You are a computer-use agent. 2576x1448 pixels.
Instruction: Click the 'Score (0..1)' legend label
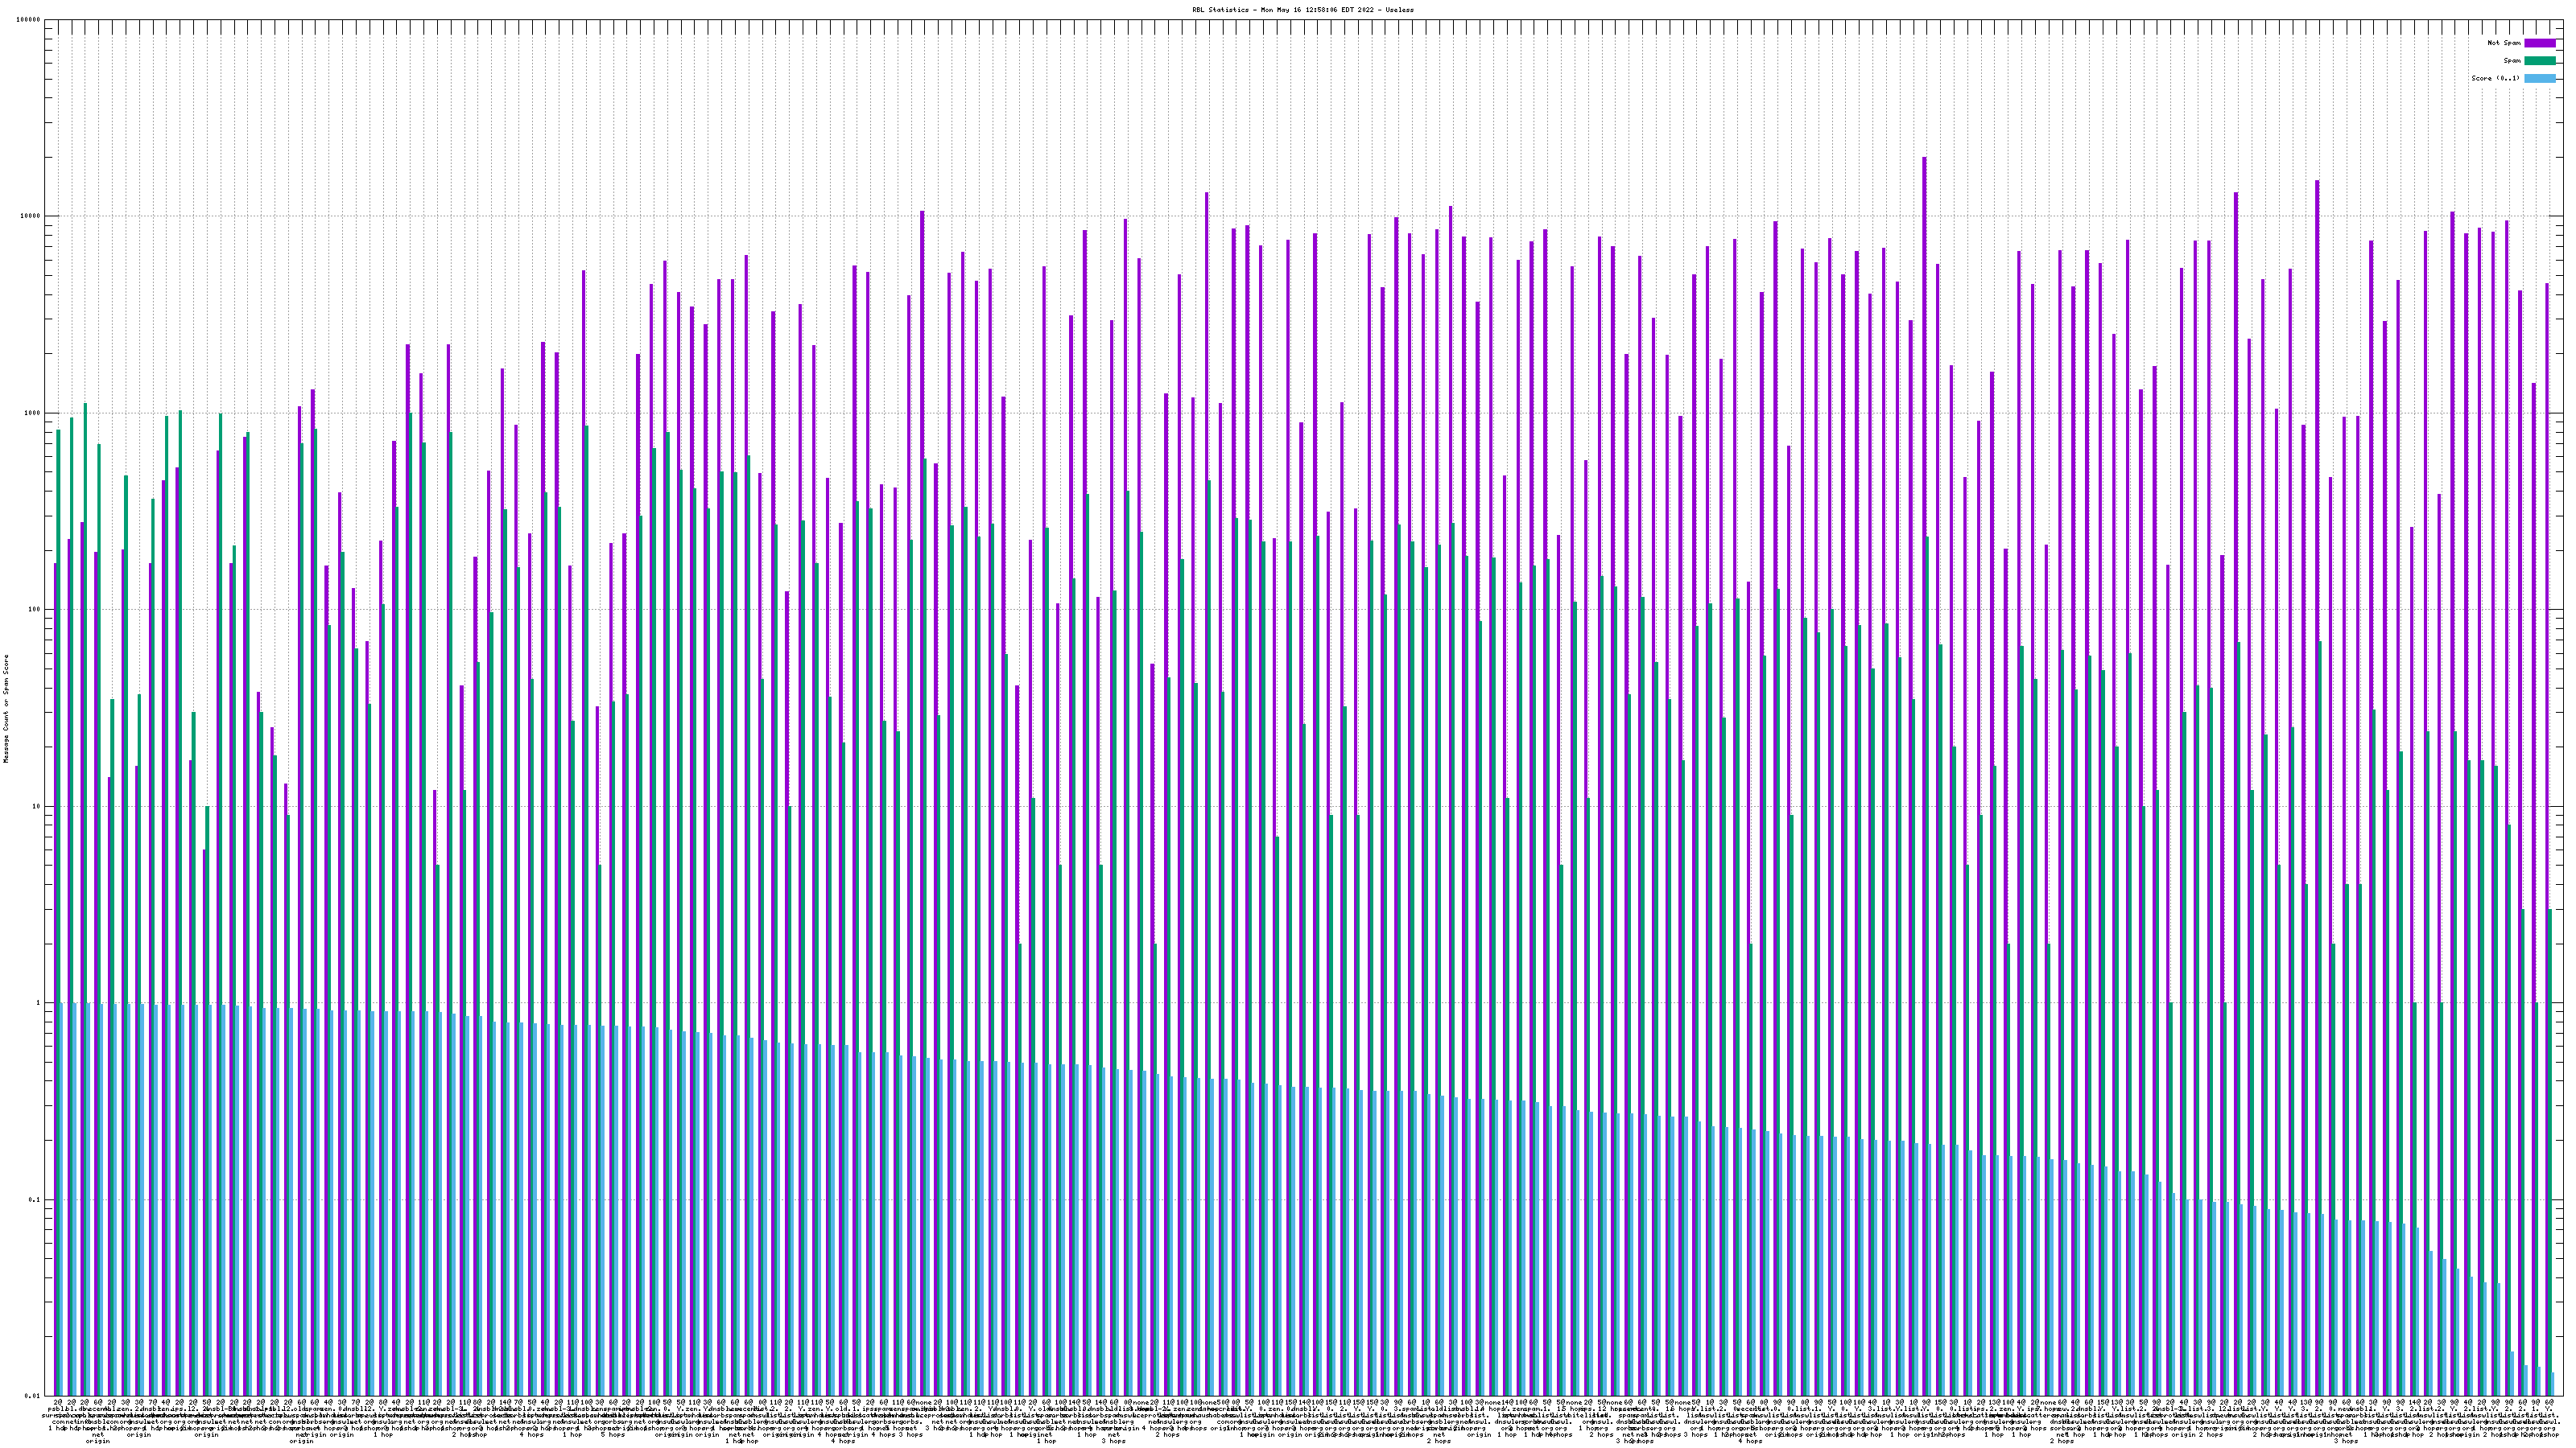2497,78
